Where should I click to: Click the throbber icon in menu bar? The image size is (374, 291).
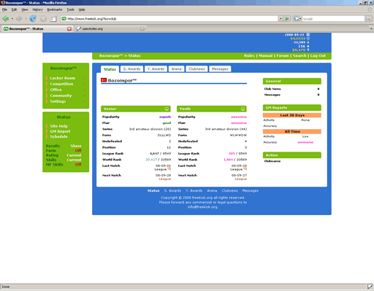click(x=370, y=9)
